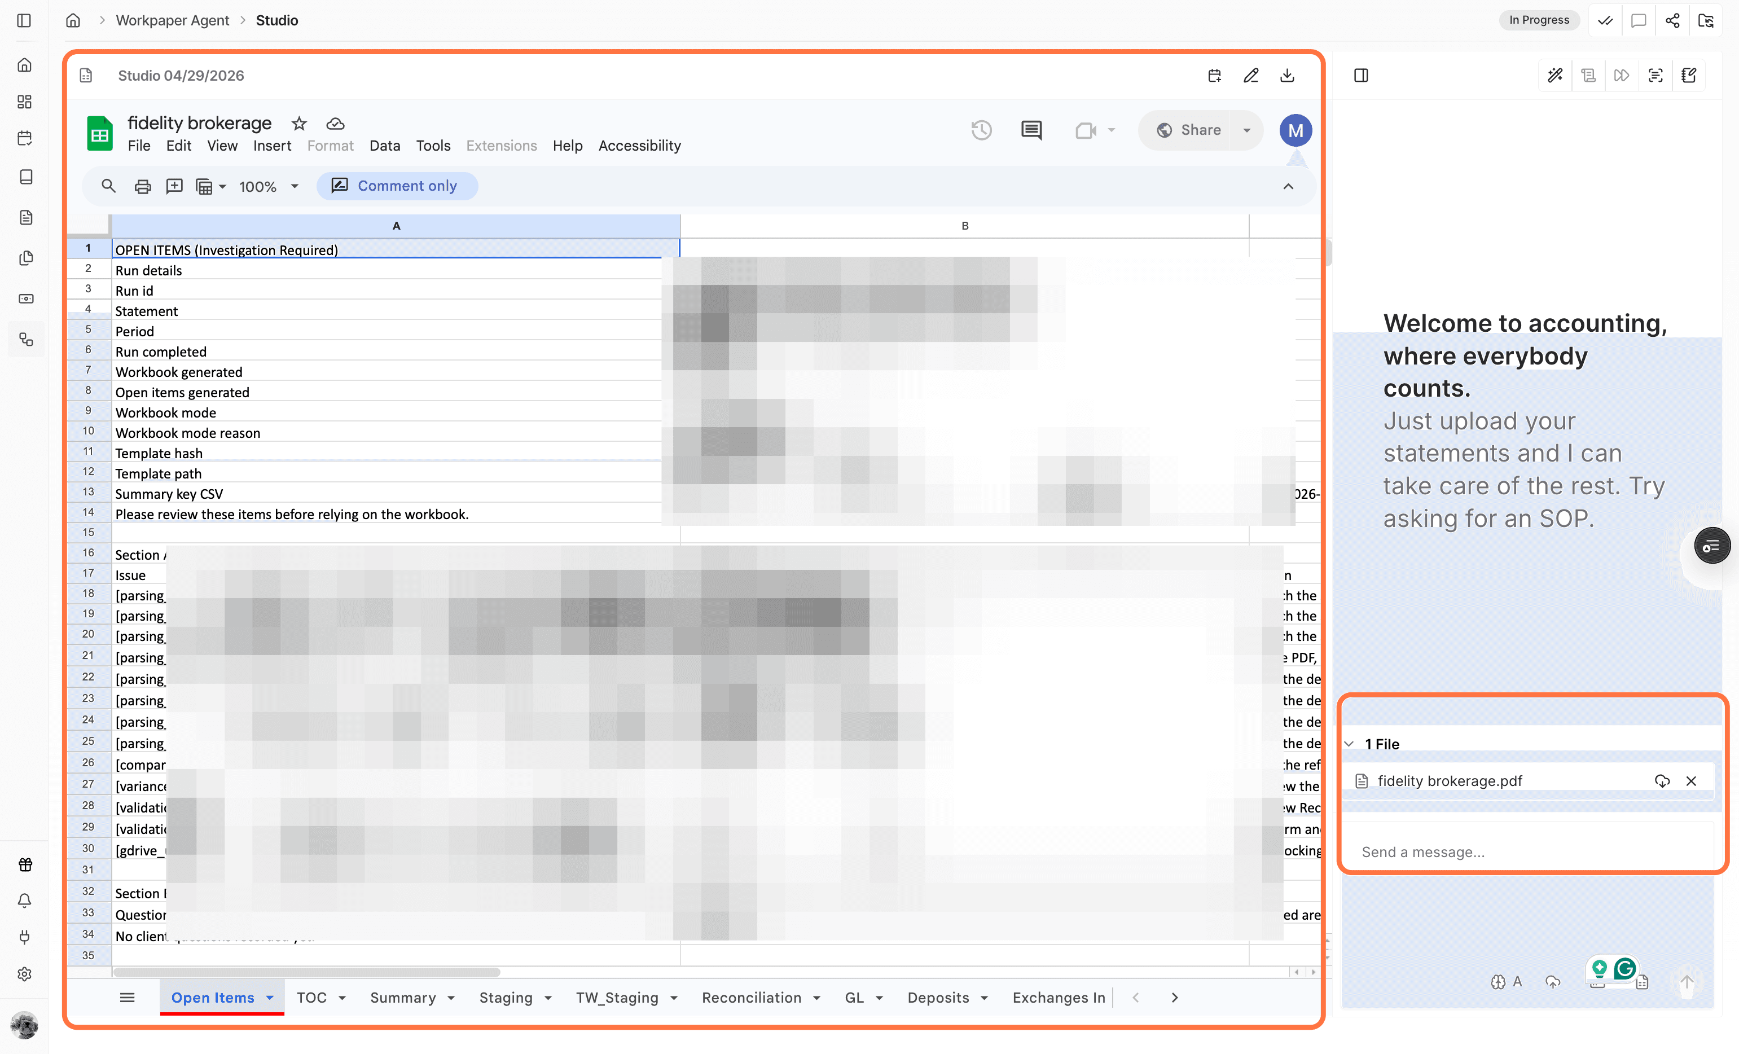Star the fidelity brokerage spreadsheet
This screenshot has width=1739, height=1054.
[x=299, y=124]
